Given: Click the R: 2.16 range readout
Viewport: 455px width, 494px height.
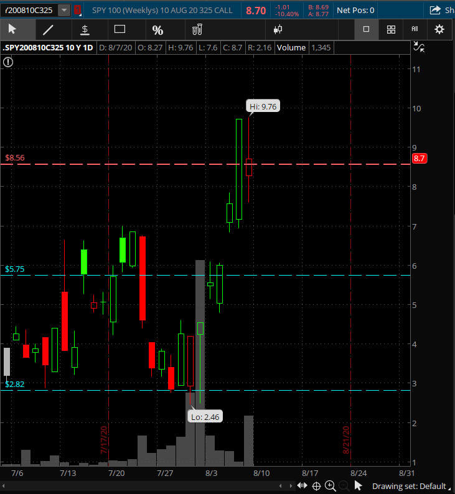Looking at the screenshot, I should (260, 47).
